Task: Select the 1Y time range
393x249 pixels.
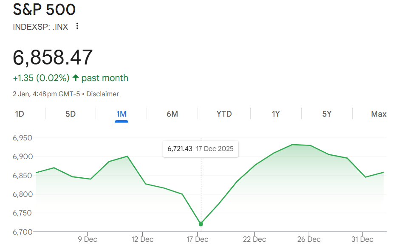Action: coord(276,114)
